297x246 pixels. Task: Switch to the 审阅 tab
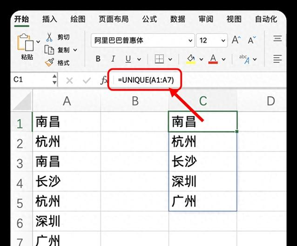[x=206, y=20]
